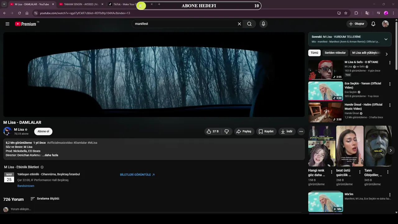Download video with İndir button

[287, 132]
